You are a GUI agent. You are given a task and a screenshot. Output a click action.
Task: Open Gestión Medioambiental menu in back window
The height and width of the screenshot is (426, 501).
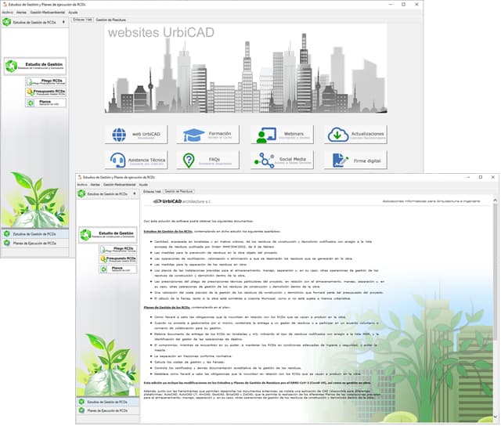pyautogui.click(x=47, y=13)
